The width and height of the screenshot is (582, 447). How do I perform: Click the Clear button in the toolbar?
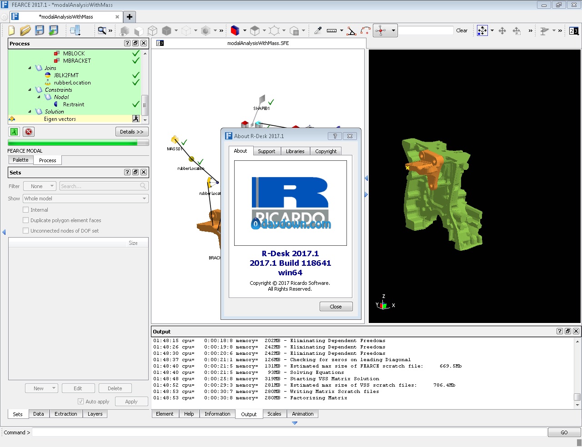pos(462,30)
